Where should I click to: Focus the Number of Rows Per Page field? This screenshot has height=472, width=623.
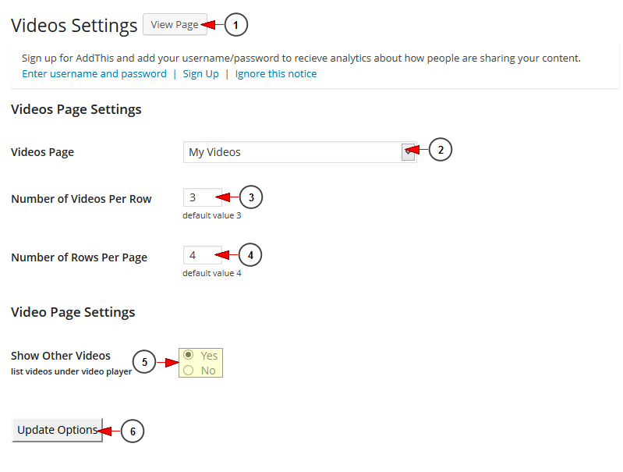pyautogui.click(x=202, y=255)
